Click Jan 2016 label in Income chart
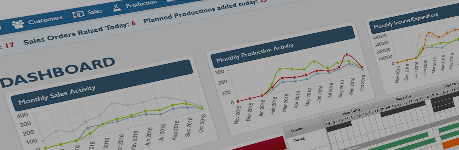 [416, 69]
